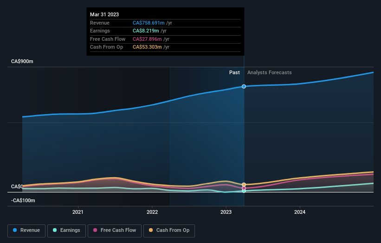Click the tooltip Cash From Op value CA$53.303m
The image size is (381, 243).
point(147,47)
